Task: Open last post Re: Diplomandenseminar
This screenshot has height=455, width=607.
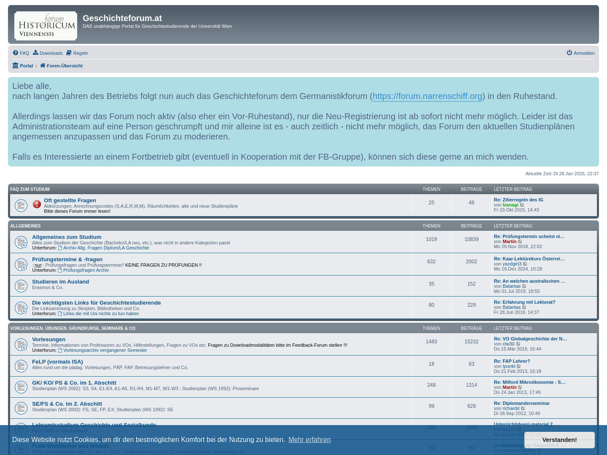Action: click(522, 403)
